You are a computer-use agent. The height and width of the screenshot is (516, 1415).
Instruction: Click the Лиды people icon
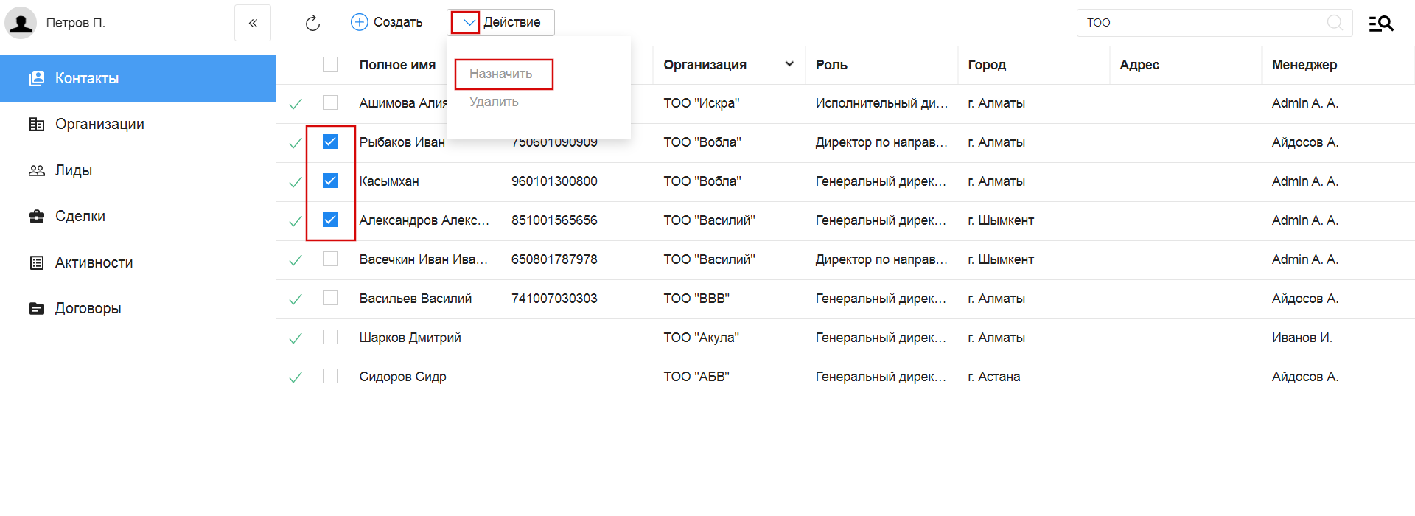36,170
